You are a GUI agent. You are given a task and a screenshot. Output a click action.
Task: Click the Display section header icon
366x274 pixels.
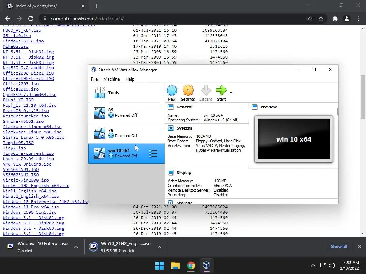170,173
